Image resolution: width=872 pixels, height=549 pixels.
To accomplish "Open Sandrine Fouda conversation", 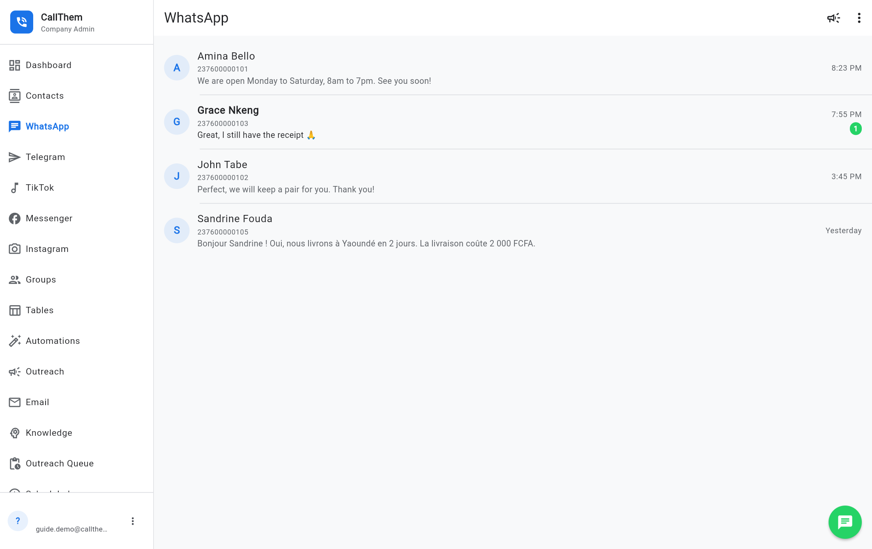I will coord(513,231).
